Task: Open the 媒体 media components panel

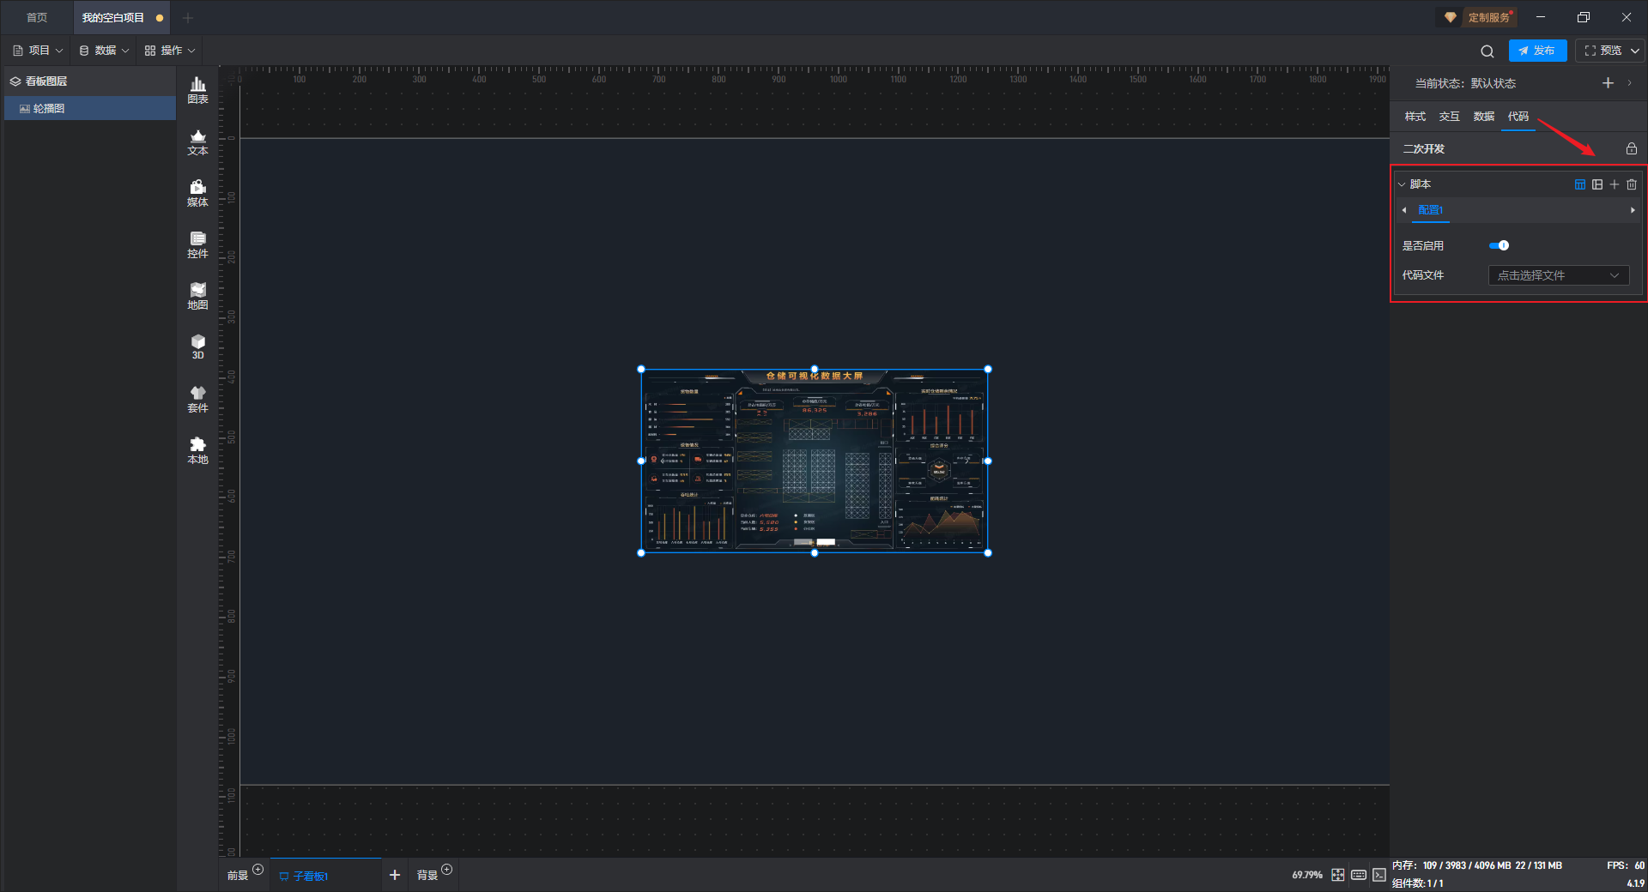Action: [x=197, y=193]
